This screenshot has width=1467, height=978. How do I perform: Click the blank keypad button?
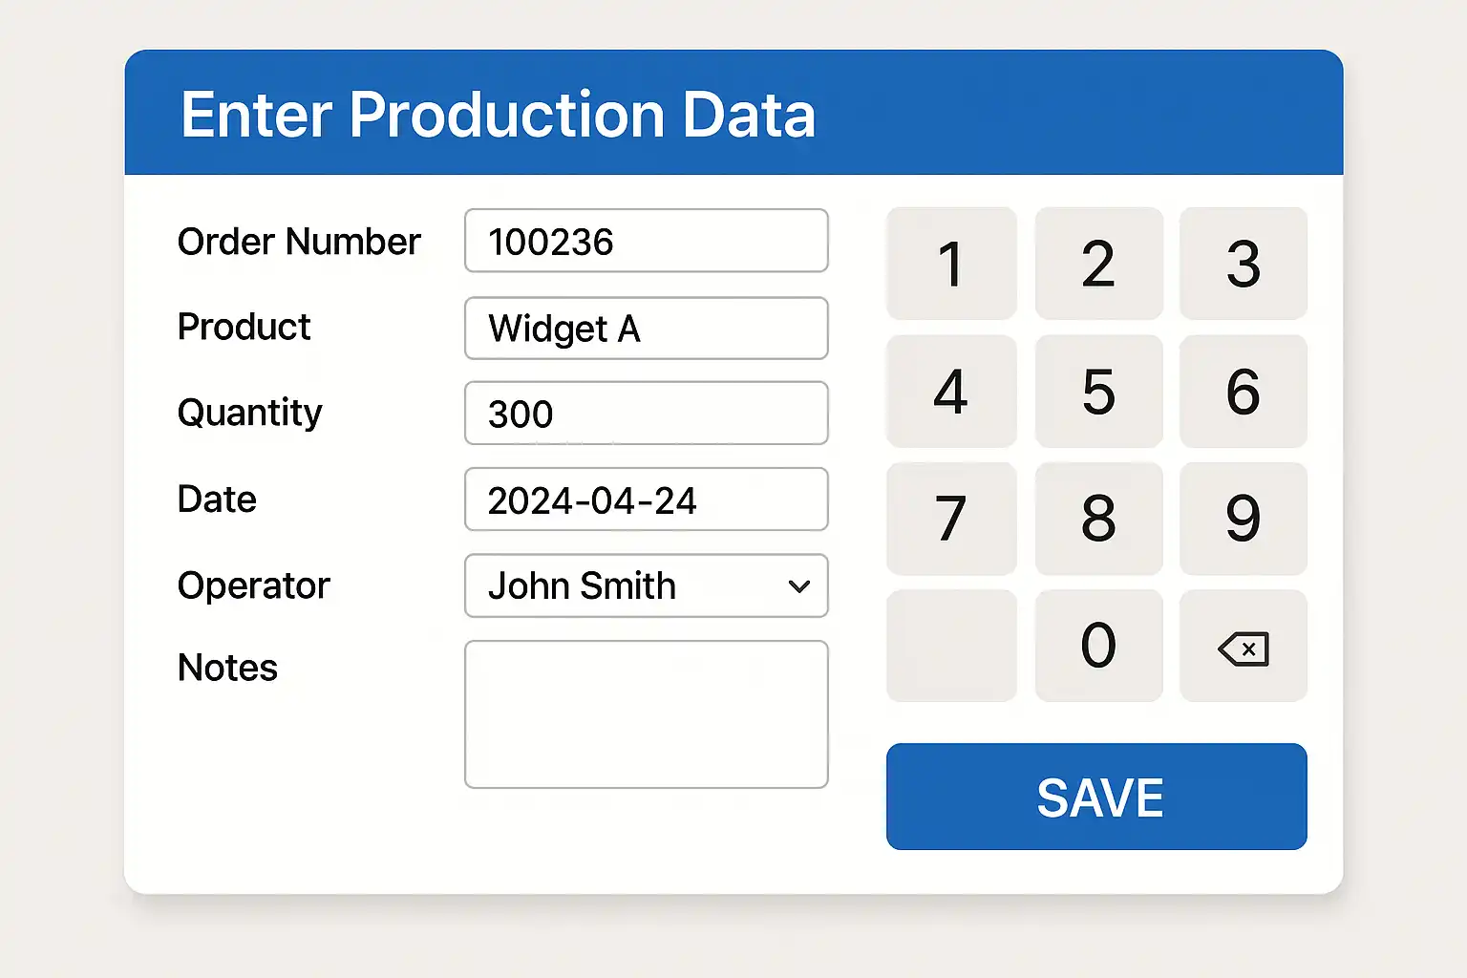click(x=951, y=646)
